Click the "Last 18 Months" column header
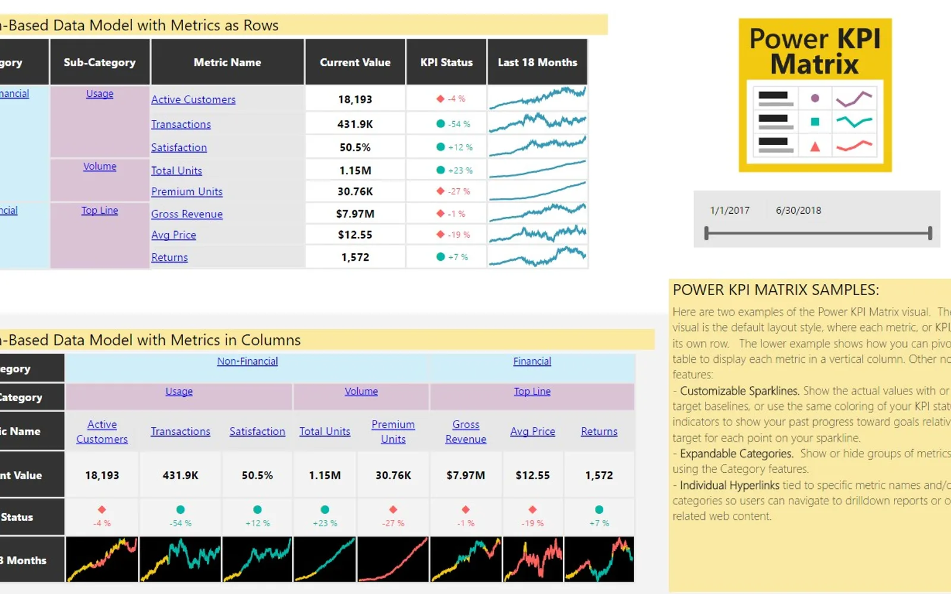Screen dimensions: 951x594 pyautogui.click(x=537, y=62)
